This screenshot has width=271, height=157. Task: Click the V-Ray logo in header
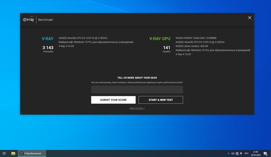pos(29,19)
